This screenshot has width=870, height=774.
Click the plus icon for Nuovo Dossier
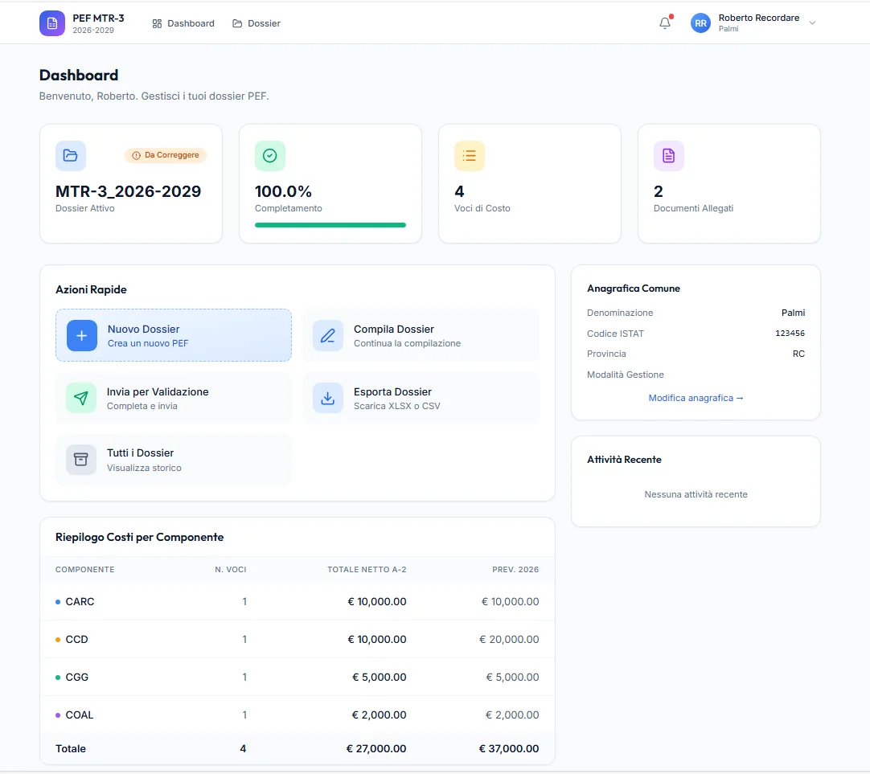[81, 335]
